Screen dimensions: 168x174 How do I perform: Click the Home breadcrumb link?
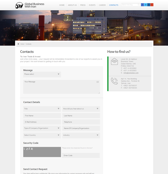coord(22,44)
